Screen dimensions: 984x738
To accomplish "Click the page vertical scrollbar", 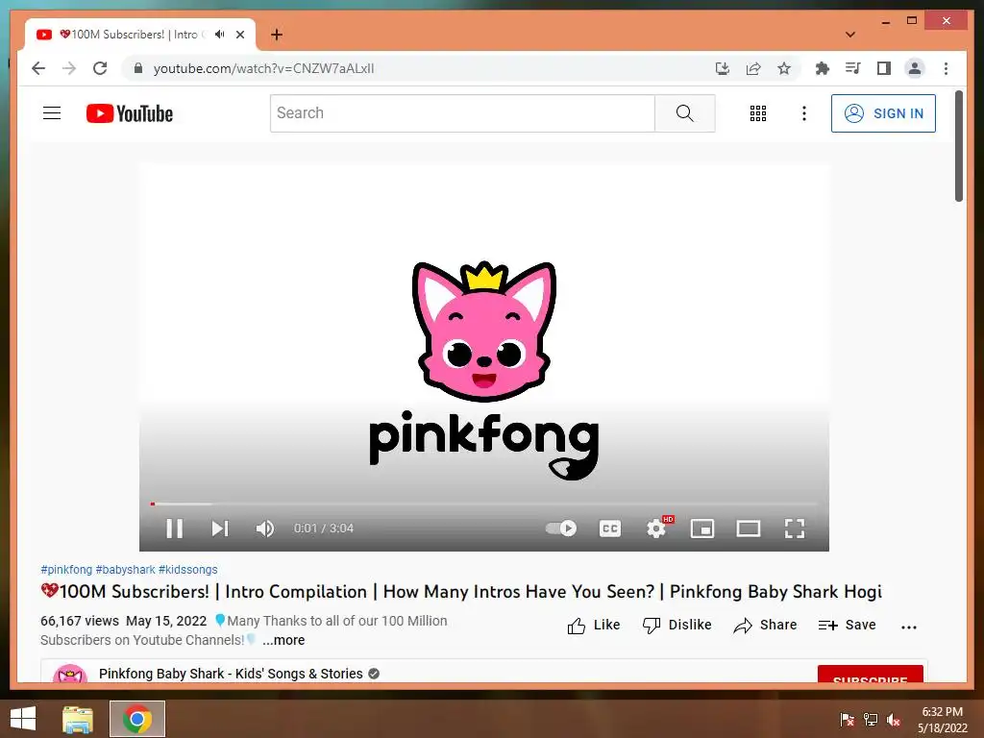I will (x=959, y=146).
